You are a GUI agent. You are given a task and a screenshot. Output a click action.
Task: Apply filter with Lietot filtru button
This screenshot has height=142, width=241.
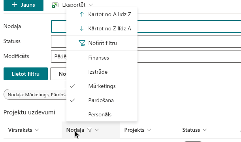26,74
